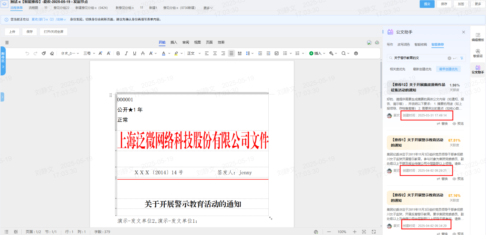Select 相关度优先 sort option
Image resolution: width=486 pixels, height=235 pixels.
(x=398, y=69)
